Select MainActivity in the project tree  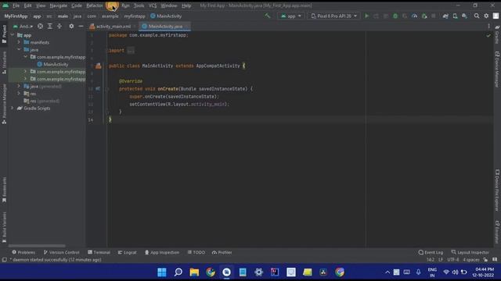click(52, 64)
